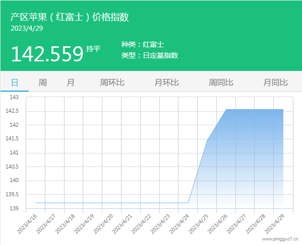Switch to the 周 weekly tab
Viewport: 302px width, 245px height.
42,83
